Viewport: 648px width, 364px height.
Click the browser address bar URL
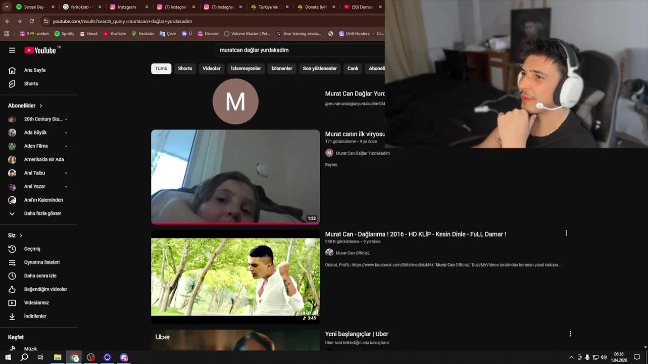click(x=122, y=21)
